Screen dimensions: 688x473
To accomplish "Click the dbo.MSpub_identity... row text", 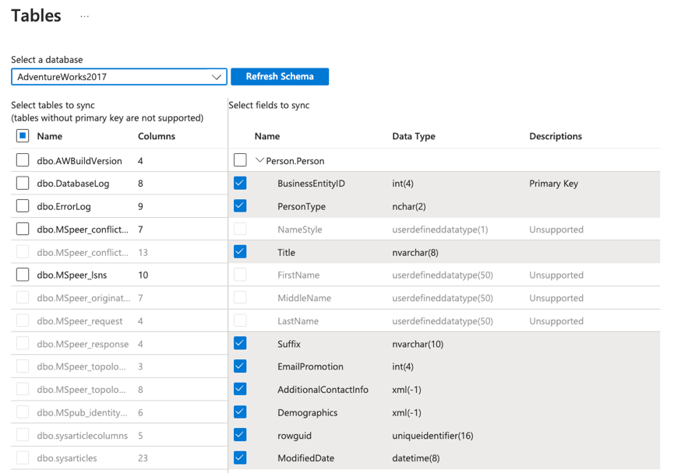I will click(x=82, y=412).
